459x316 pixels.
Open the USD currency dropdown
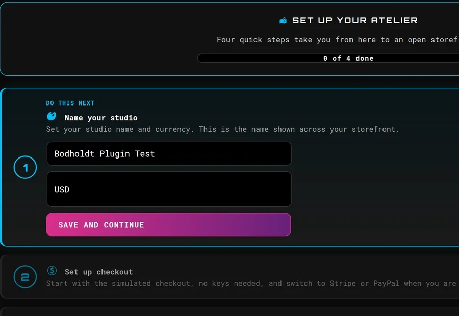tap(169, 189)
